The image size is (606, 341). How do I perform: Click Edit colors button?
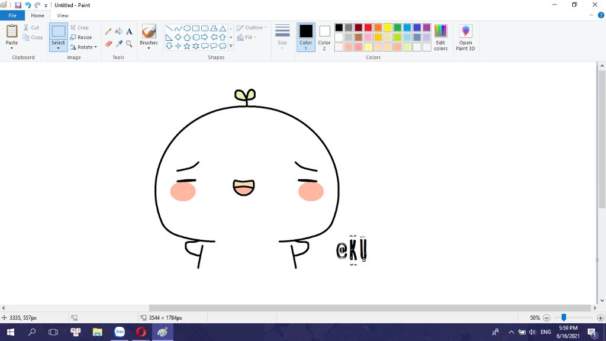(x=440, y=37)
